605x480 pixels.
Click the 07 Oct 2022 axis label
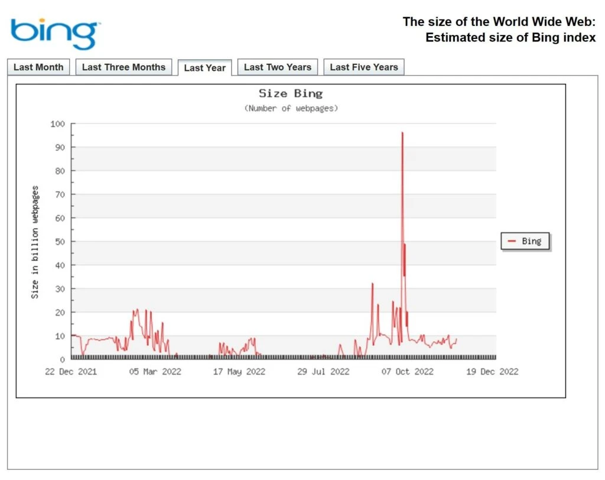(408, 371)
